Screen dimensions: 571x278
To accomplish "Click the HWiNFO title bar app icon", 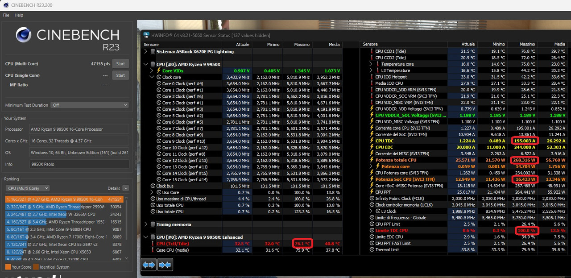I will (145, 35).
